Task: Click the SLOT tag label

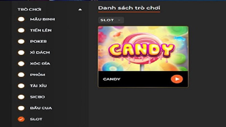Action: [x=107, y=20]
